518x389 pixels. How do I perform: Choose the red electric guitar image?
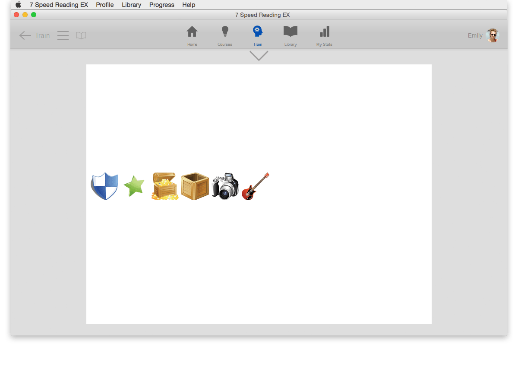tap(255, 186)
